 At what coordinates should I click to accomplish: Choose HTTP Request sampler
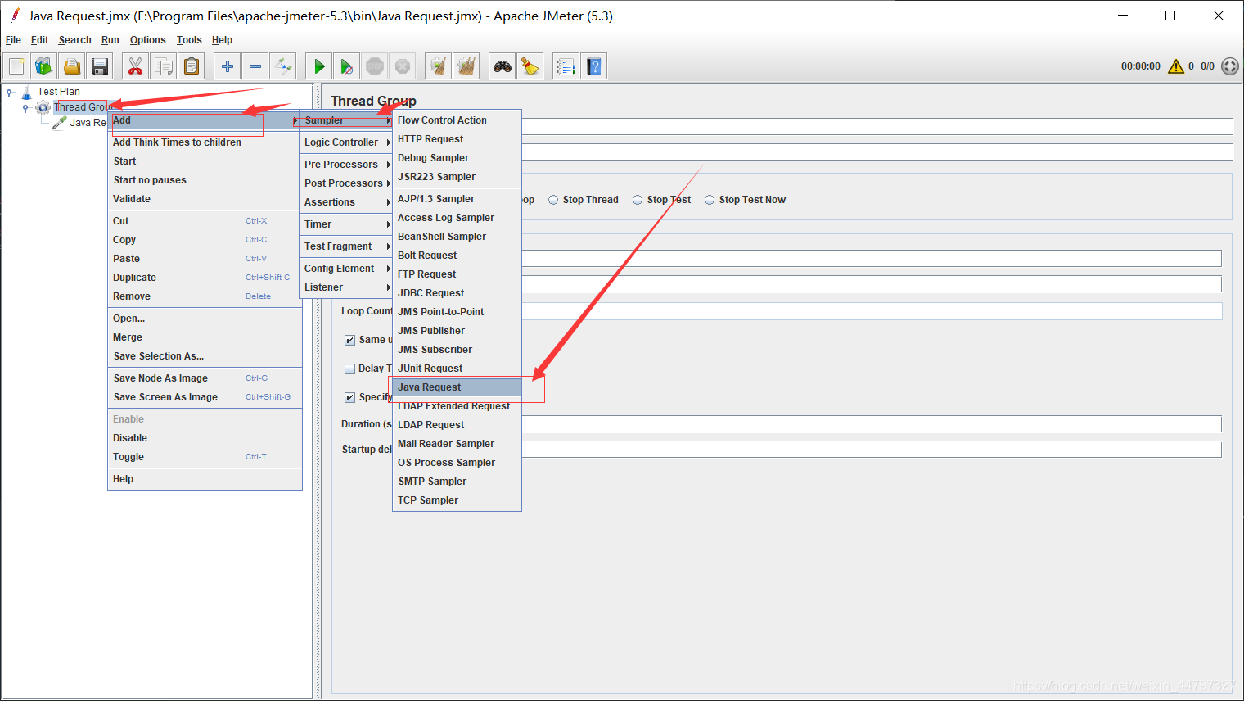click(x=457, y=139)
